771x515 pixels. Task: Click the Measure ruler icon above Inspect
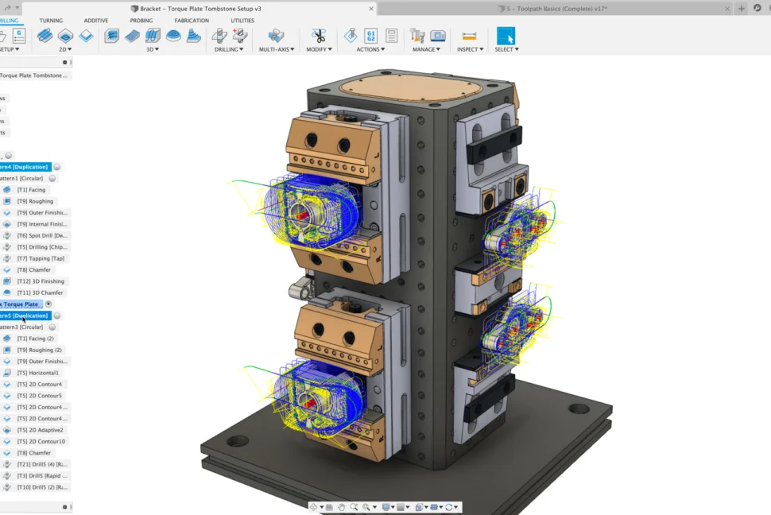click(x=469, y=36)
